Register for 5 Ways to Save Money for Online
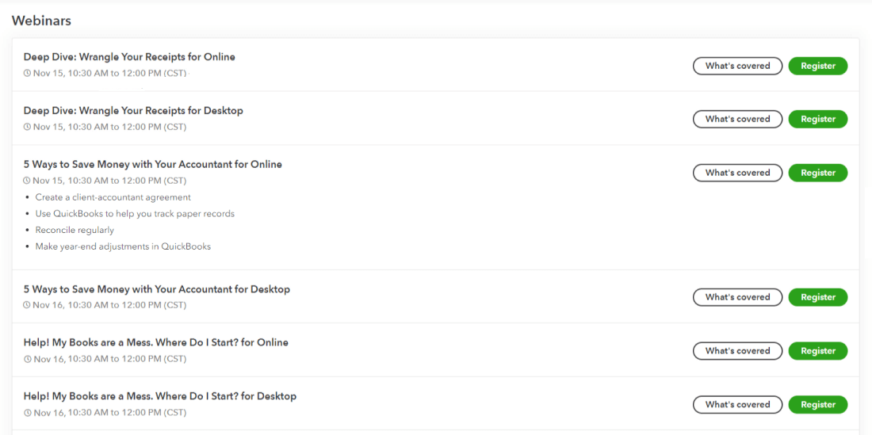 [817, 173]
